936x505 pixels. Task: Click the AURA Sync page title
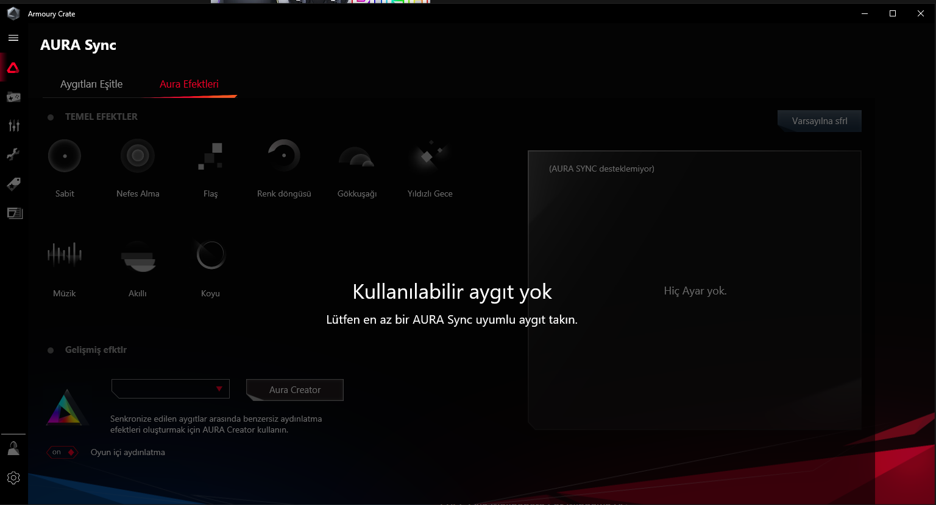pyautogui.click(x=78, y=45)
